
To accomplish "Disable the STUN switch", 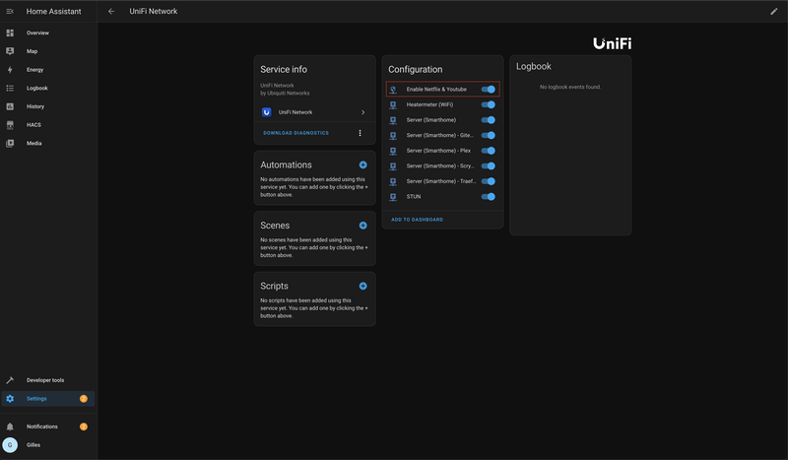I will (489, 196).
